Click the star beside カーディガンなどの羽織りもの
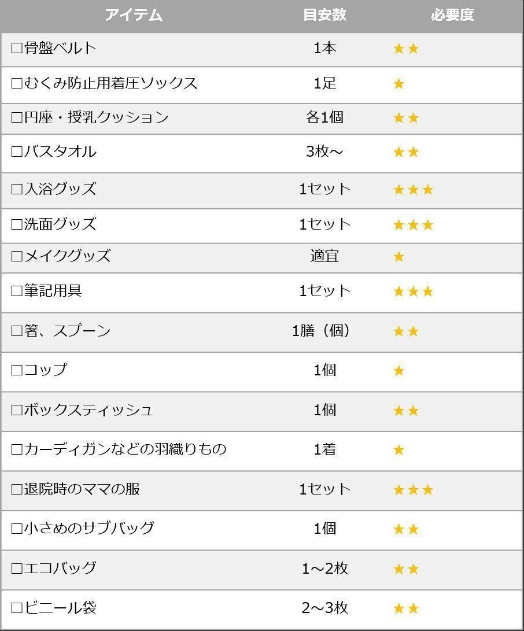 coord(398,450)
